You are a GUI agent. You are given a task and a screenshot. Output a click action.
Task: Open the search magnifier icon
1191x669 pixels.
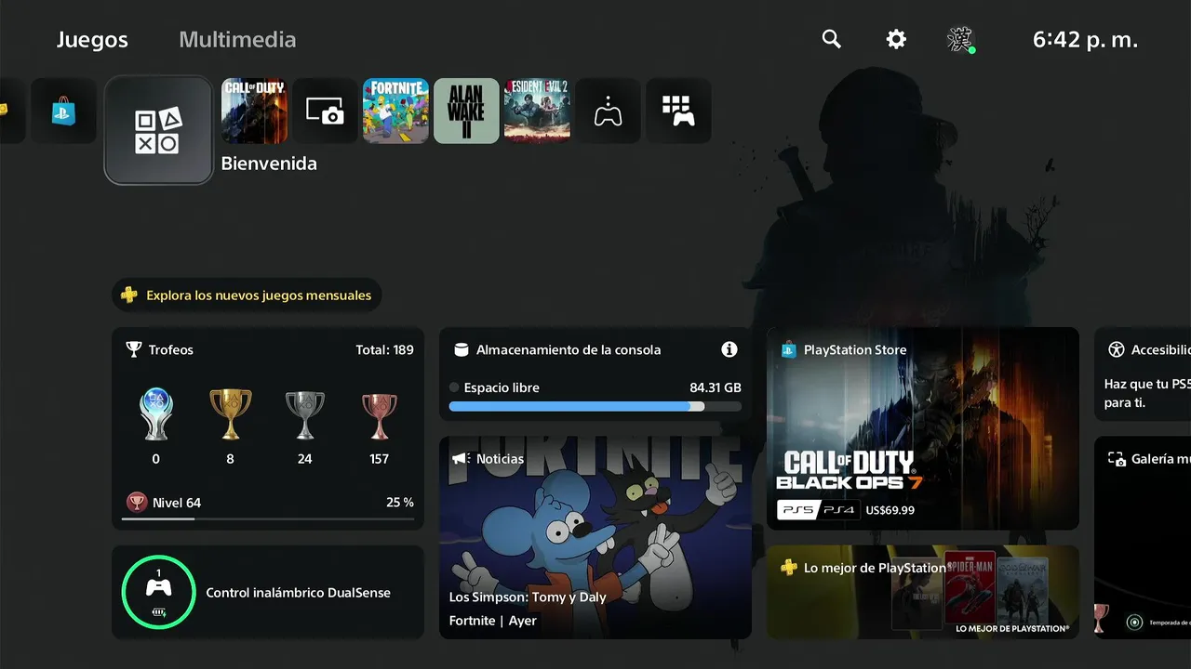[x=831, y=39]
